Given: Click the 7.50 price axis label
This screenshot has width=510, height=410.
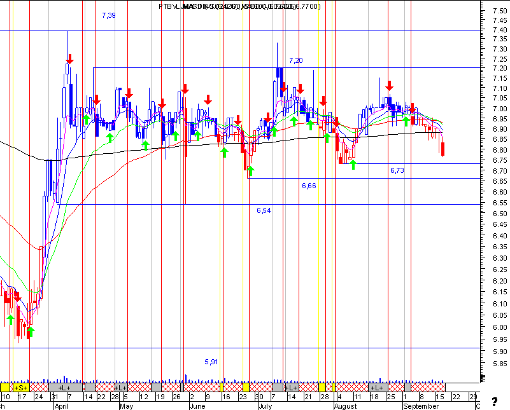Looking at the screenshot, I should [500, 11].
